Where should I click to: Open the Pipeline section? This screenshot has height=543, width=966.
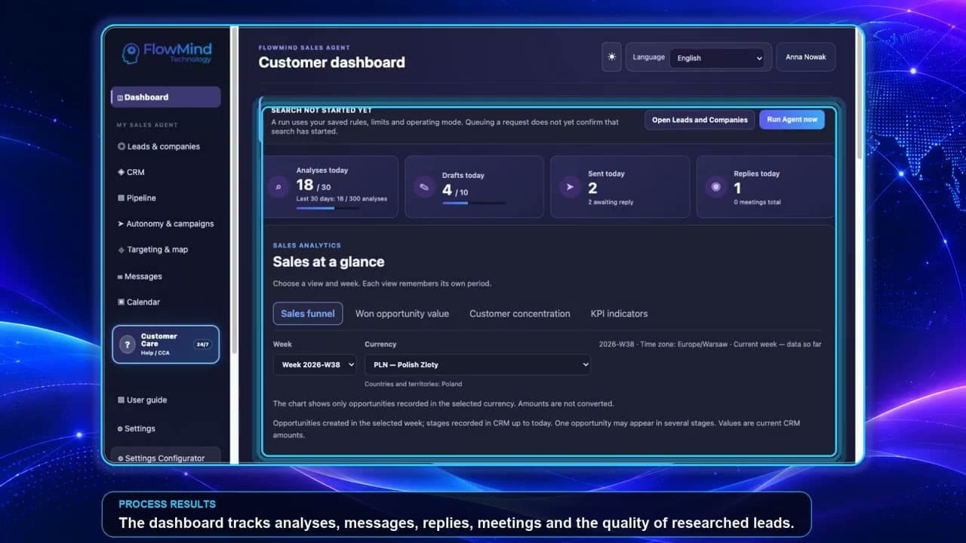point(137,198)
